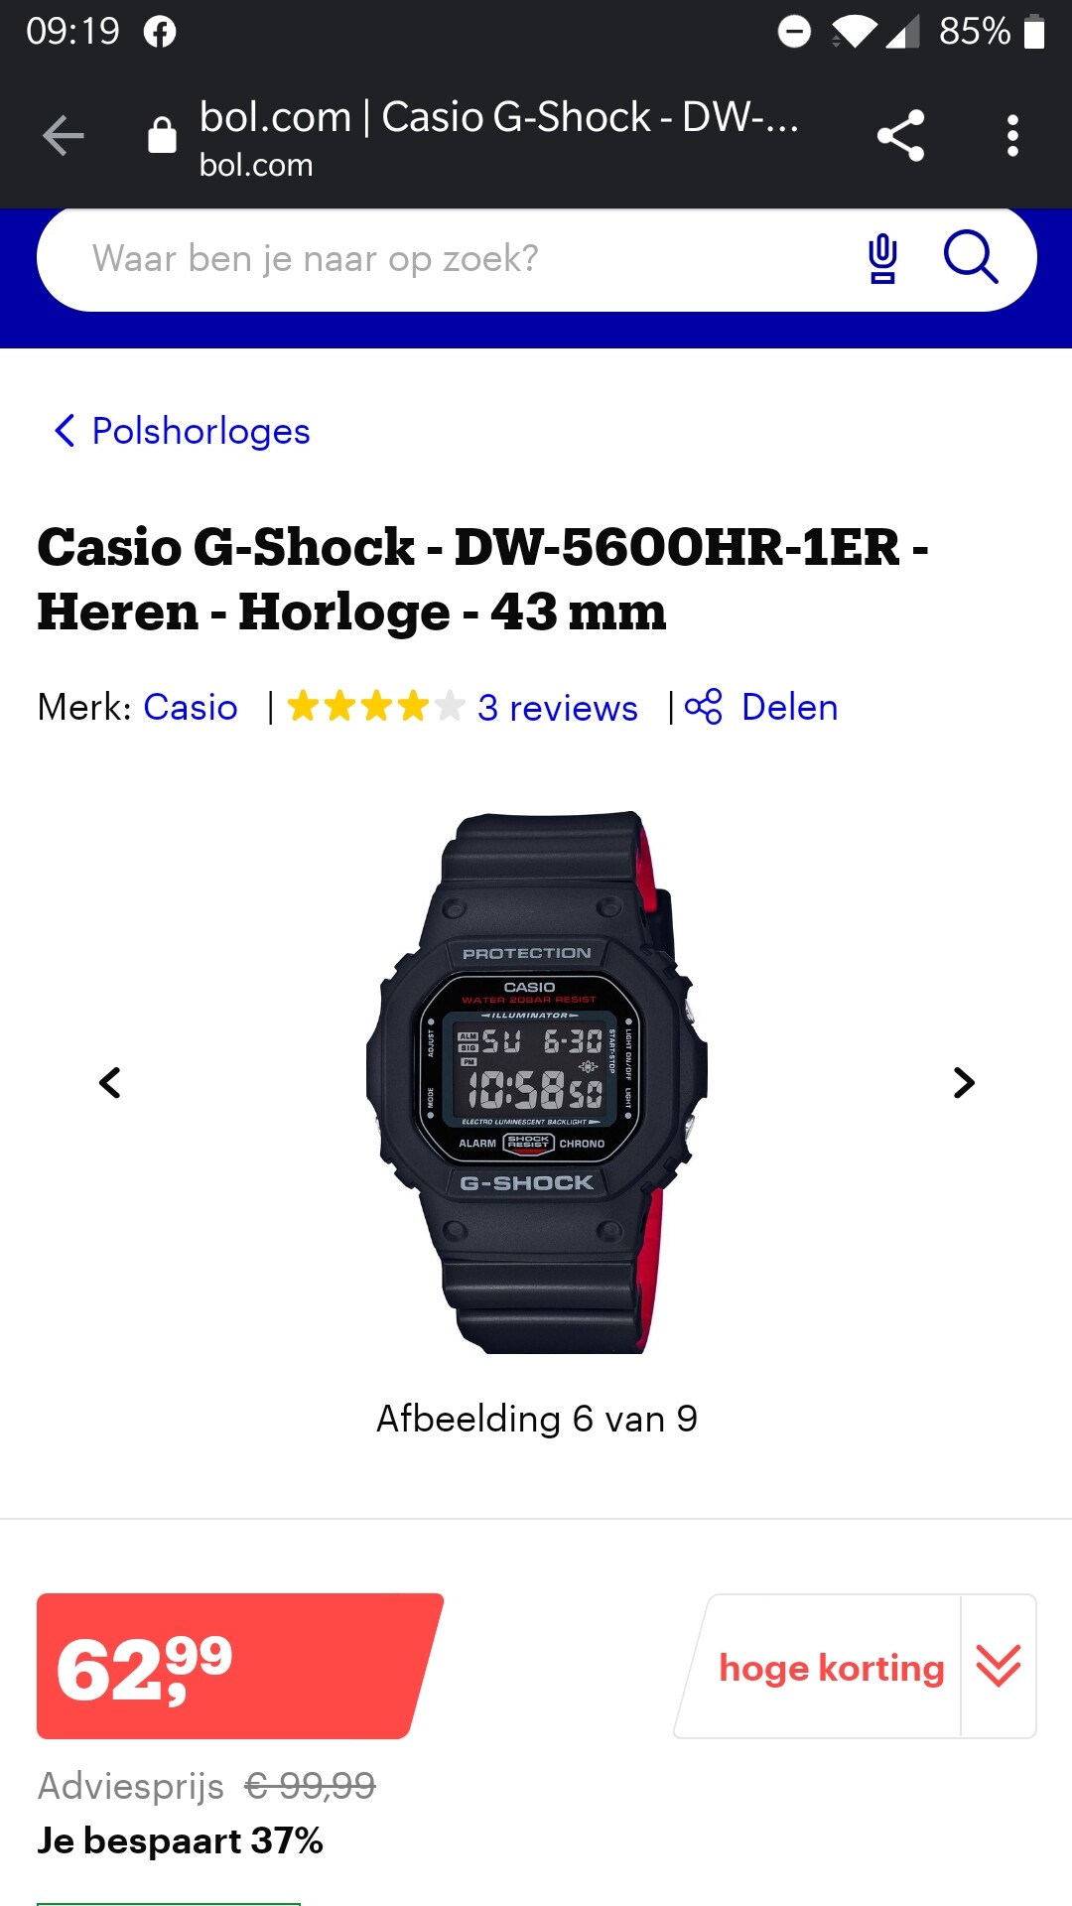Open the three-dot overflow menu

point(1012,136)
